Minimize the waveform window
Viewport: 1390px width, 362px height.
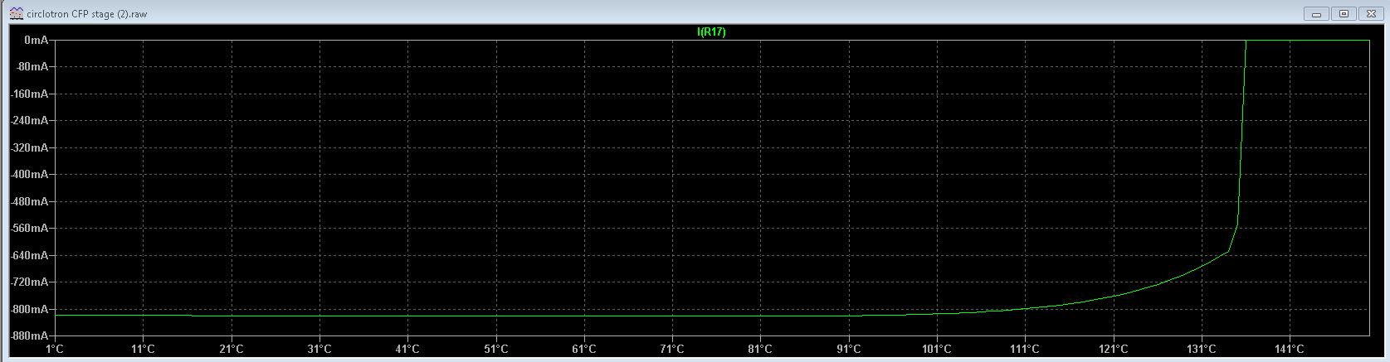(1317, 14)
